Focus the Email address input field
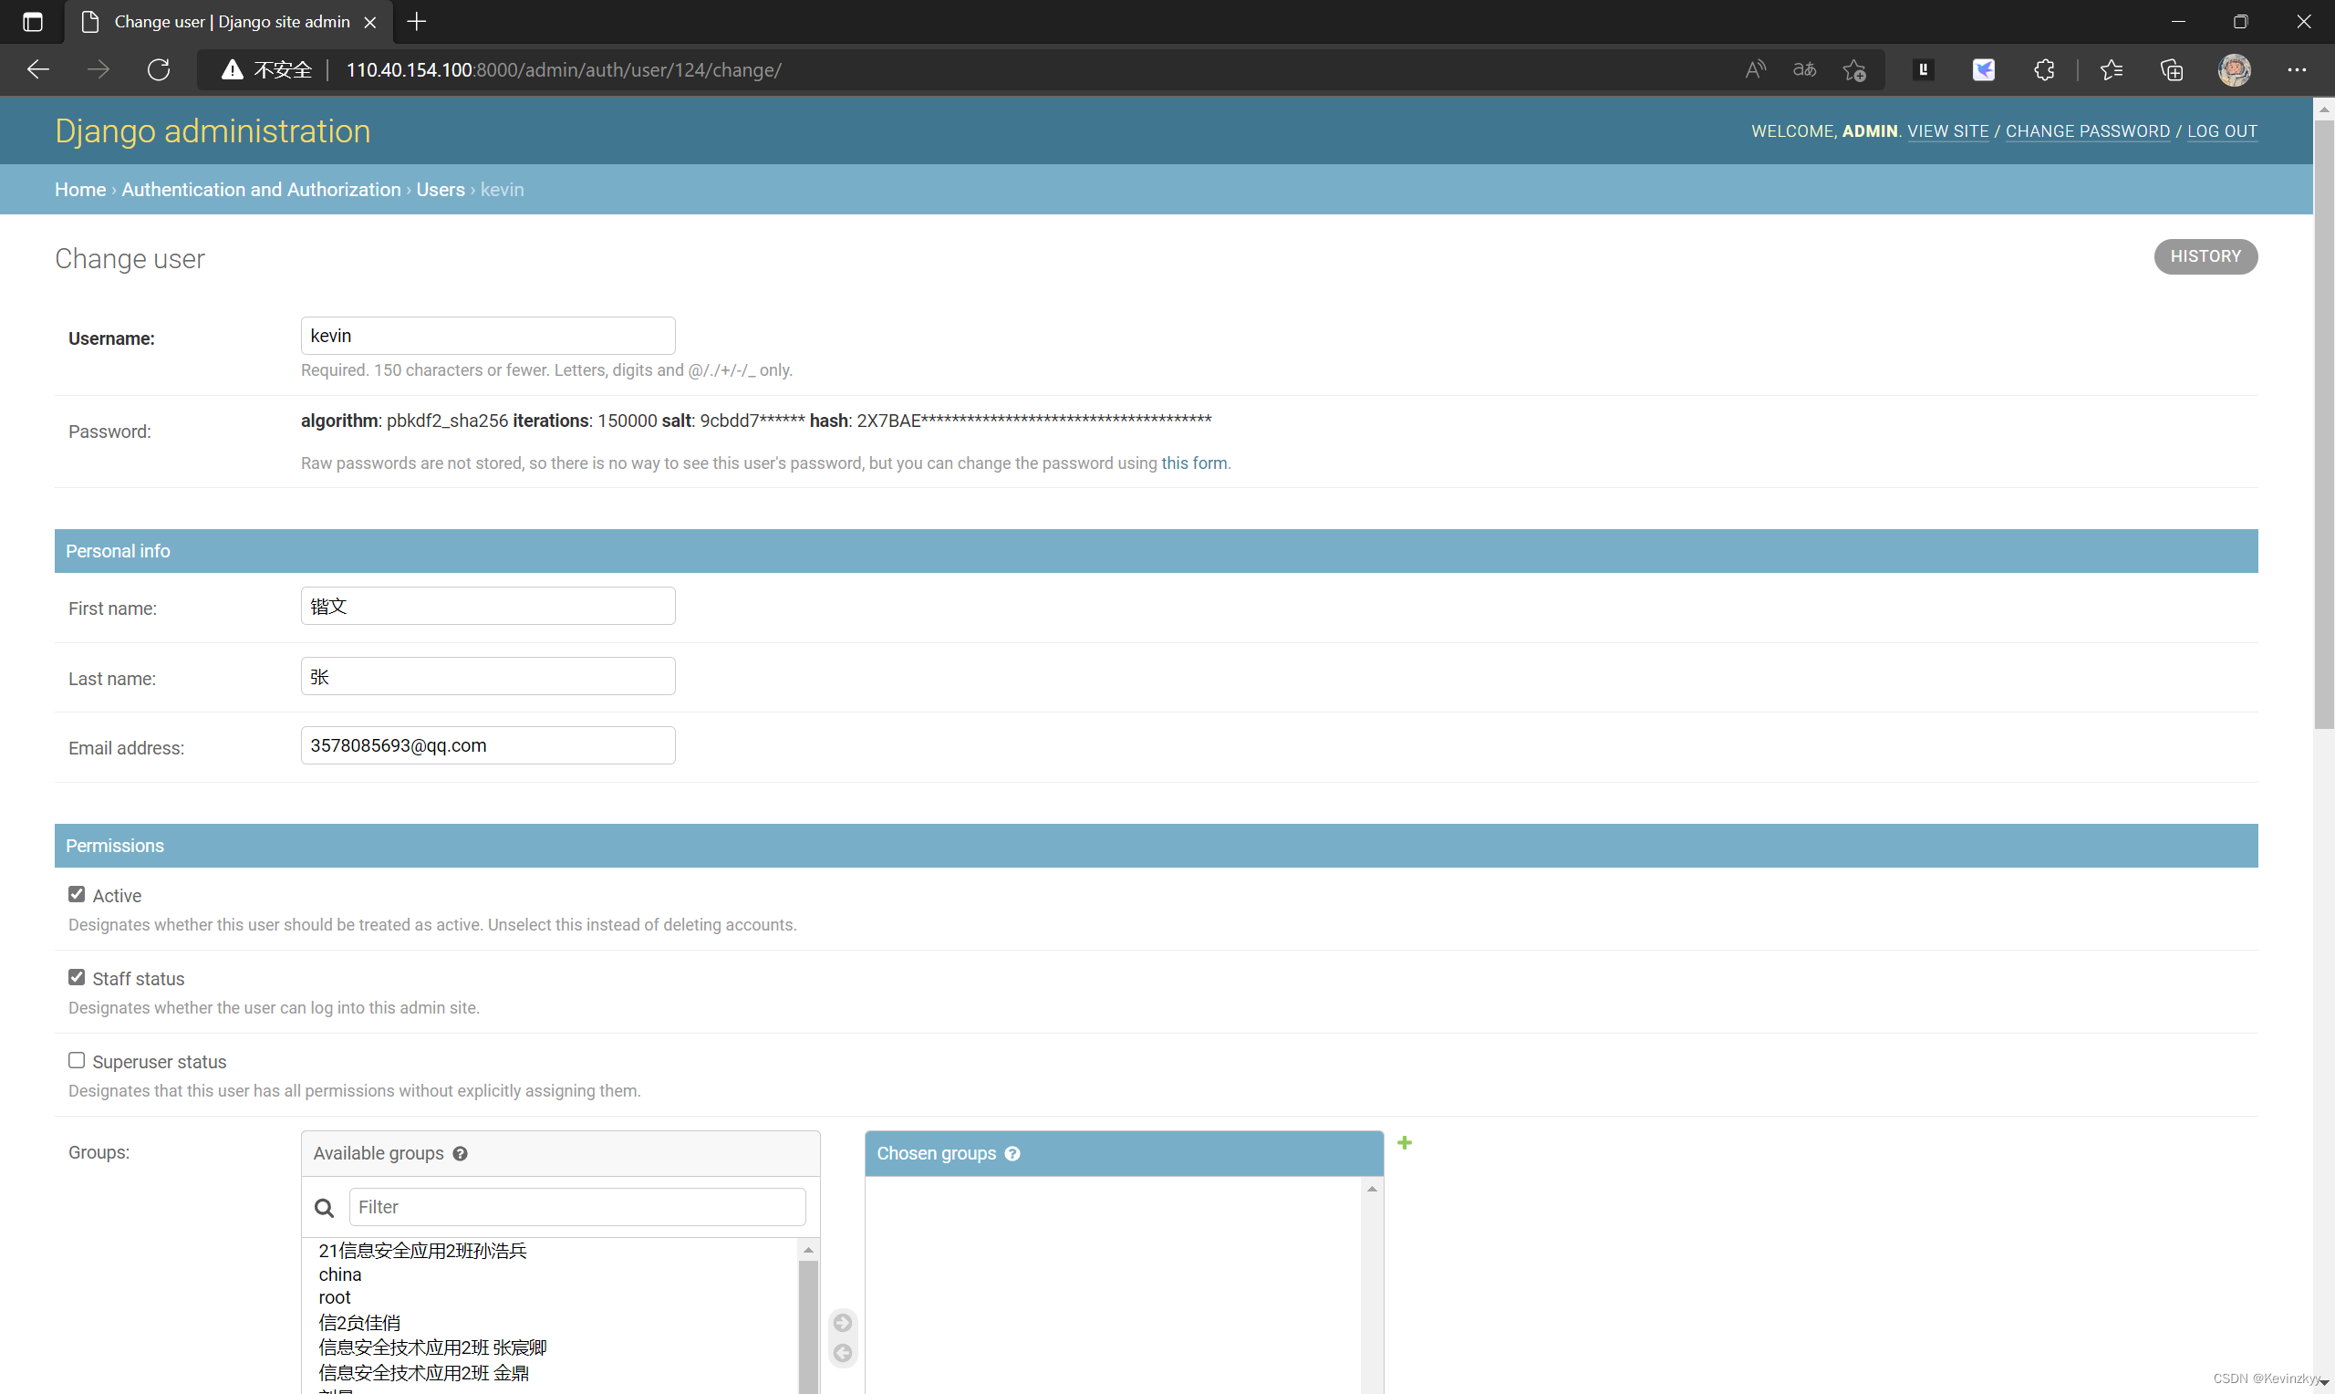This screenshot has height=1394, width=2335. (487, 745)
